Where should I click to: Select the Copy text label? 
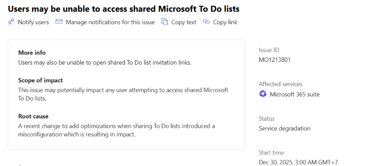point(184,22)
